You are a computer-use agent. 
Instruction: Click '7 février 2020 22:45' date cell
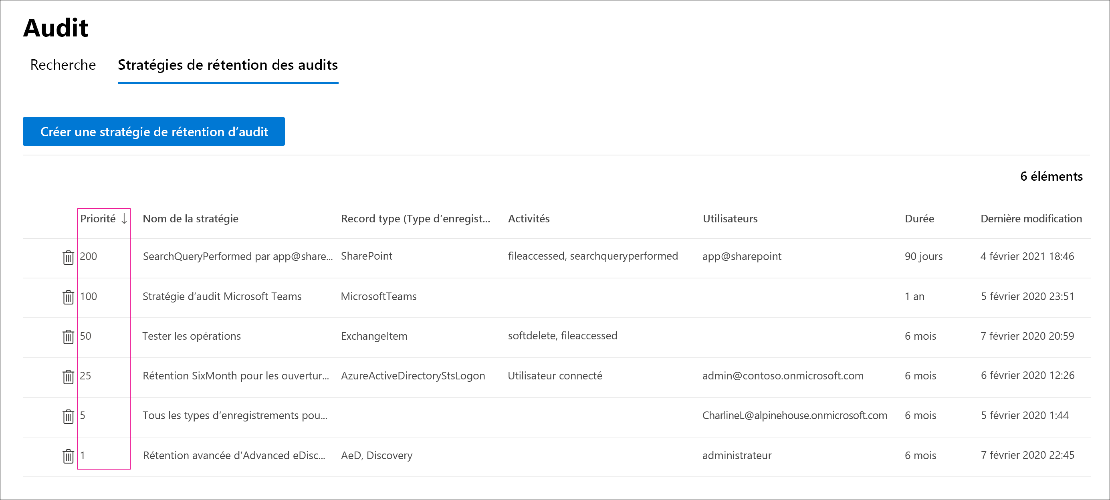click(1027, 455)
